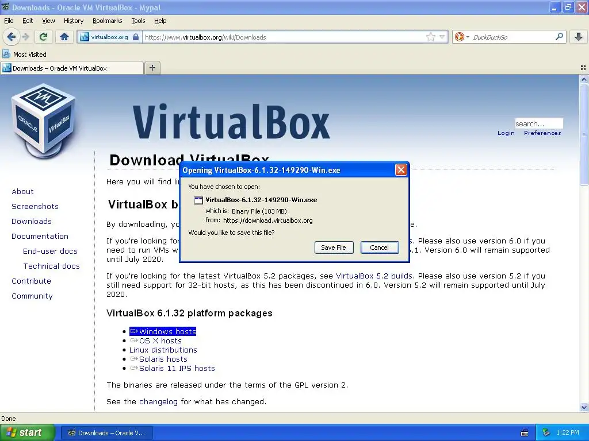Viewport: 589px width, 441px height.
Task: Click Cancel in the download dialog
Action: (380, 247)
